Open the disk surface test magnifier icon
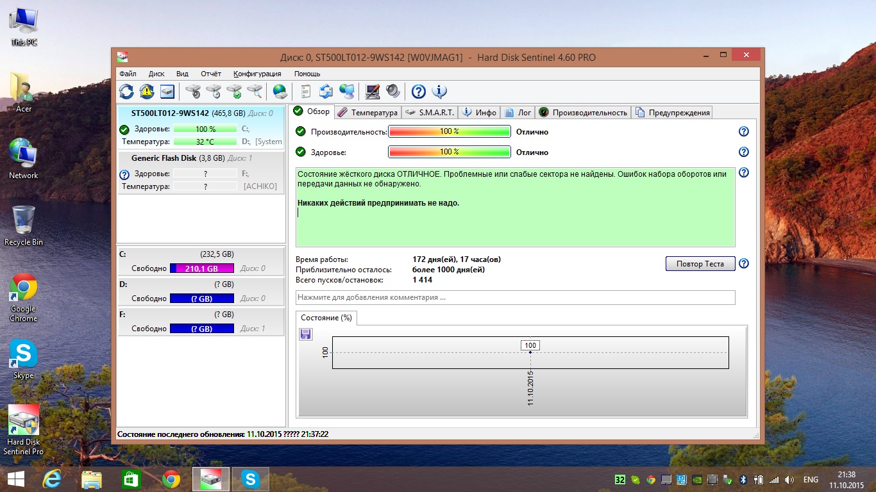Screen dimensions: 876x492 255,92
